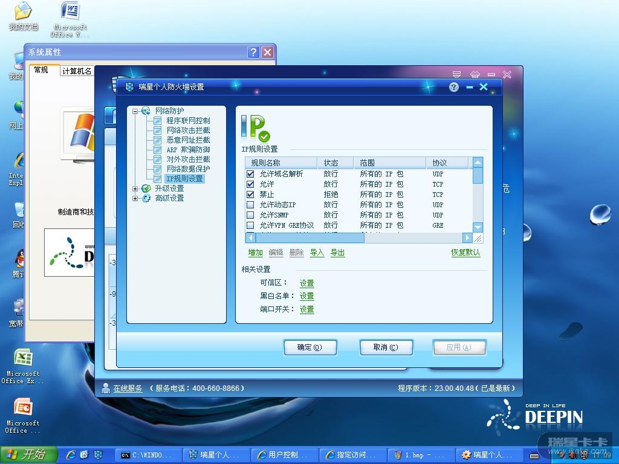Click the page icon beside 程序联网控制
The image size is (619, 464).
[157, 121]
